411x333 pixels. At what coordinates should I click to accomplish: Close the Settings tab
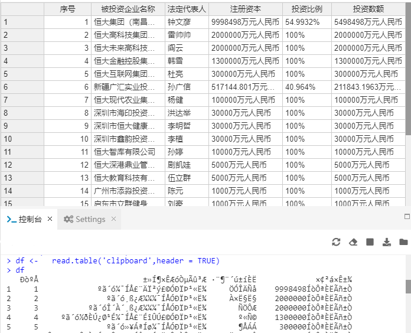pyautogui.click(x=113, y=218)
